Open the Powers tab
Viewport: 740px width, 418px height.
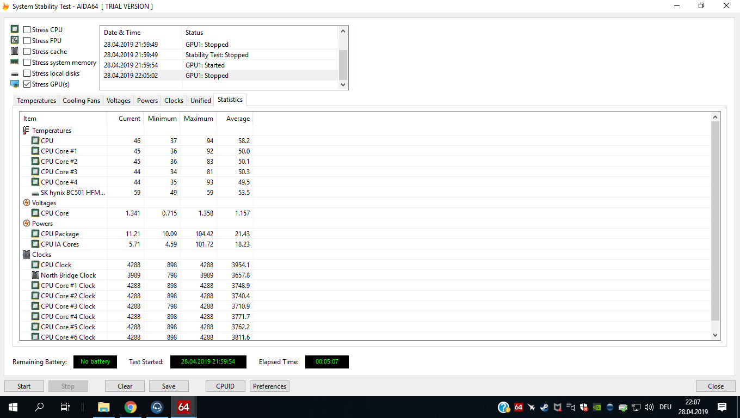(x=147, y=101)
